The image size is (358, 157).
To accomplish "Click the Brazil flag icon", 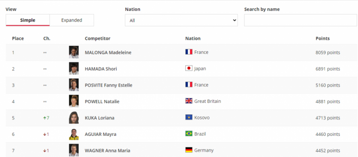I will click(x=189, y=133).
